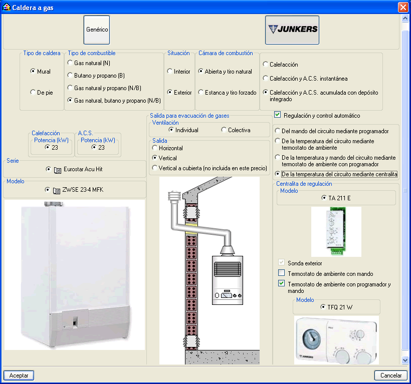This screenshot has height=384, width=411.
Task: Close the Caldera a gas window
Action: pos(403,7)
